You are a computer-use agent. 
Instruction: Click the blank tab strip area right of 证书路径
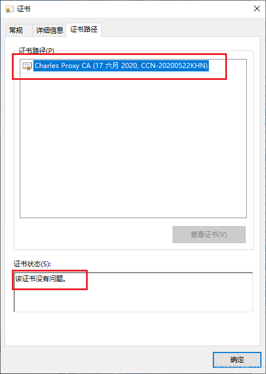tap(181, 30)
